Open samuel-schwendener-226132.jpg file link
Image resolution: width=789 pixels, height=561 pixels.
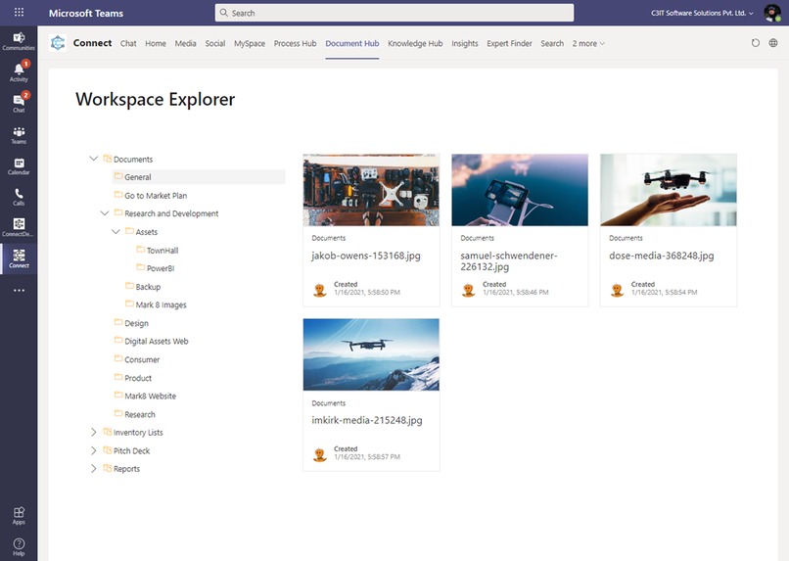(509, 261)
